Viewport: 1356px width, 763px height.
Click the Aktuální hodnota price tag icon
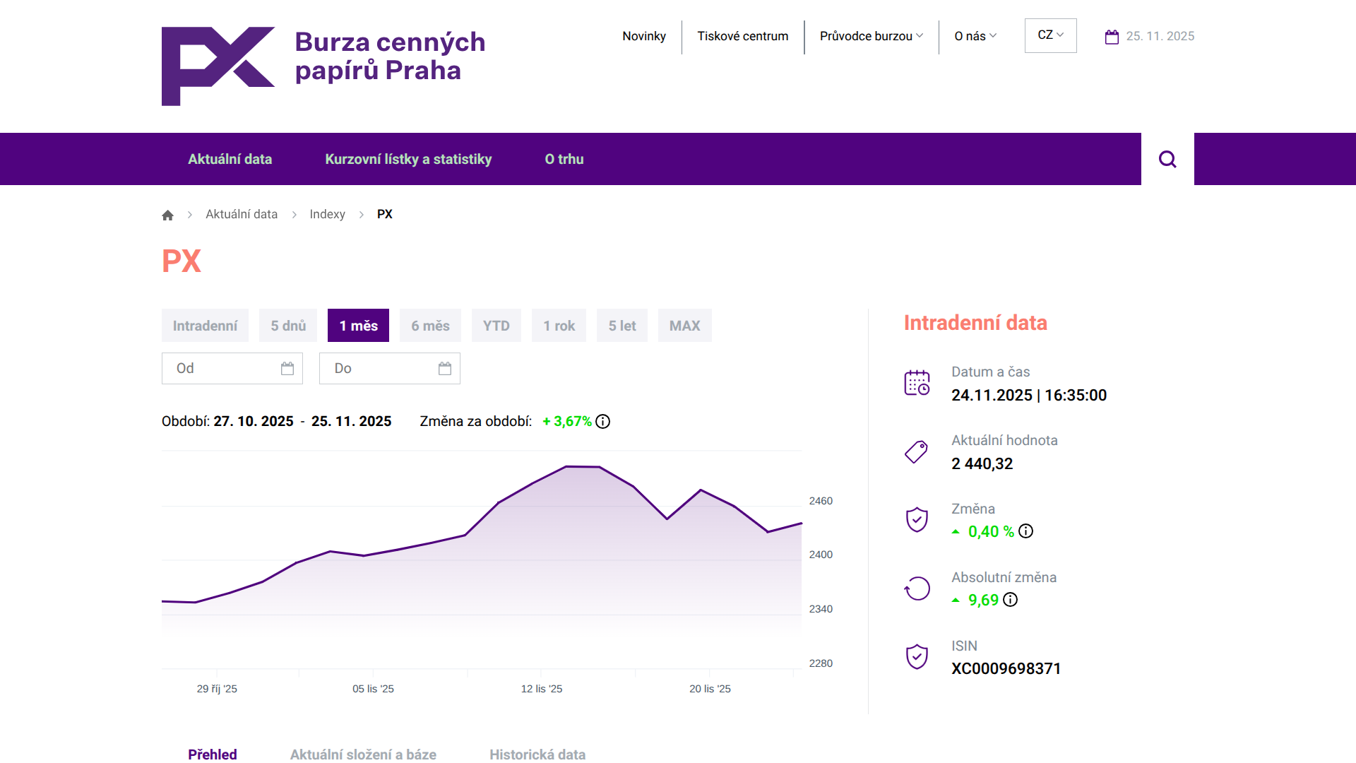click(917, 451)
